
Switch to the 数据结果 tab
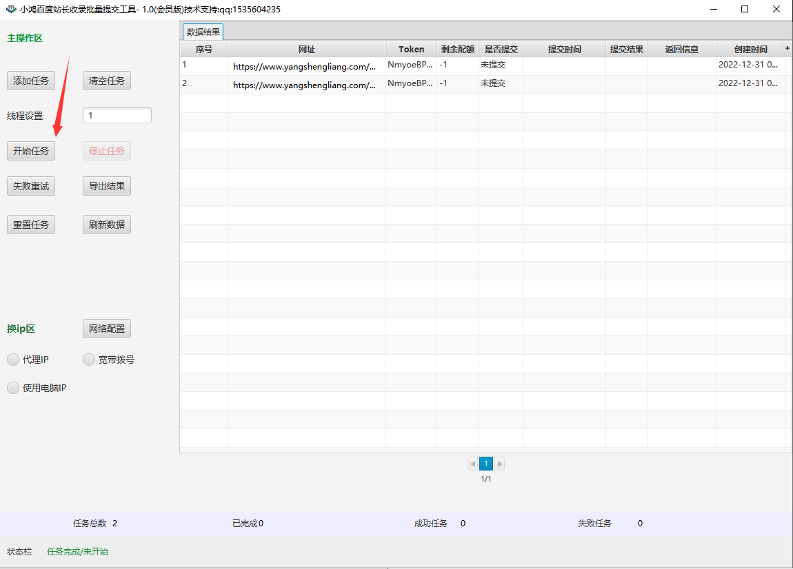(203, 32)
